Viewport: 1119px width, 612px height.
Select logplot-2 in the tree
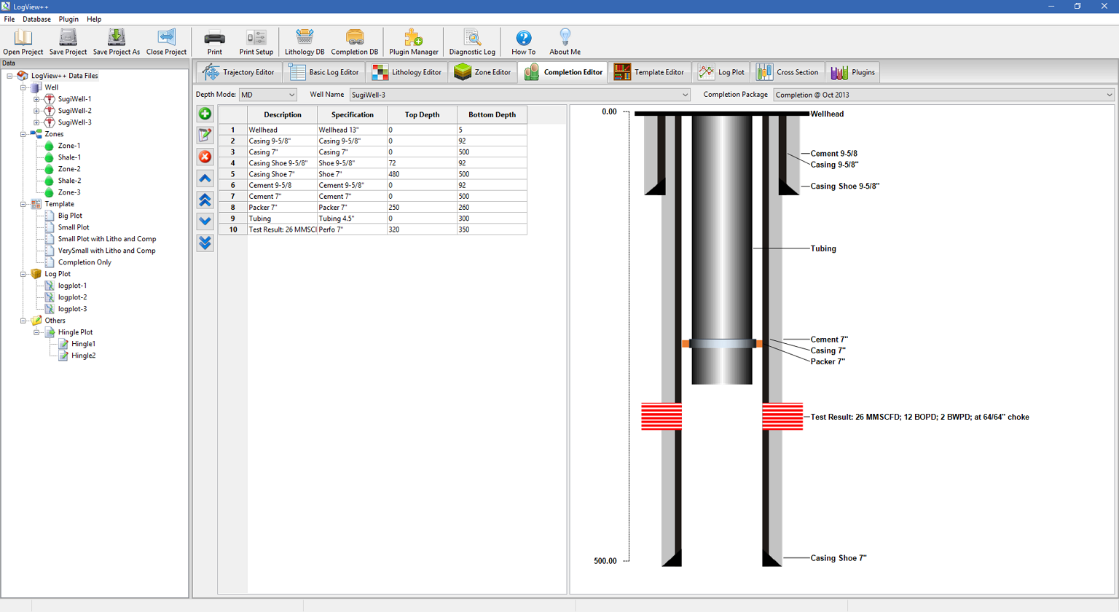72,297
